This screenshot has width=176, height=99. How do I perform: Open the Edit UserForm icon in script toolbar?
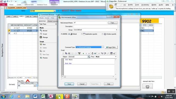point(111,53)
